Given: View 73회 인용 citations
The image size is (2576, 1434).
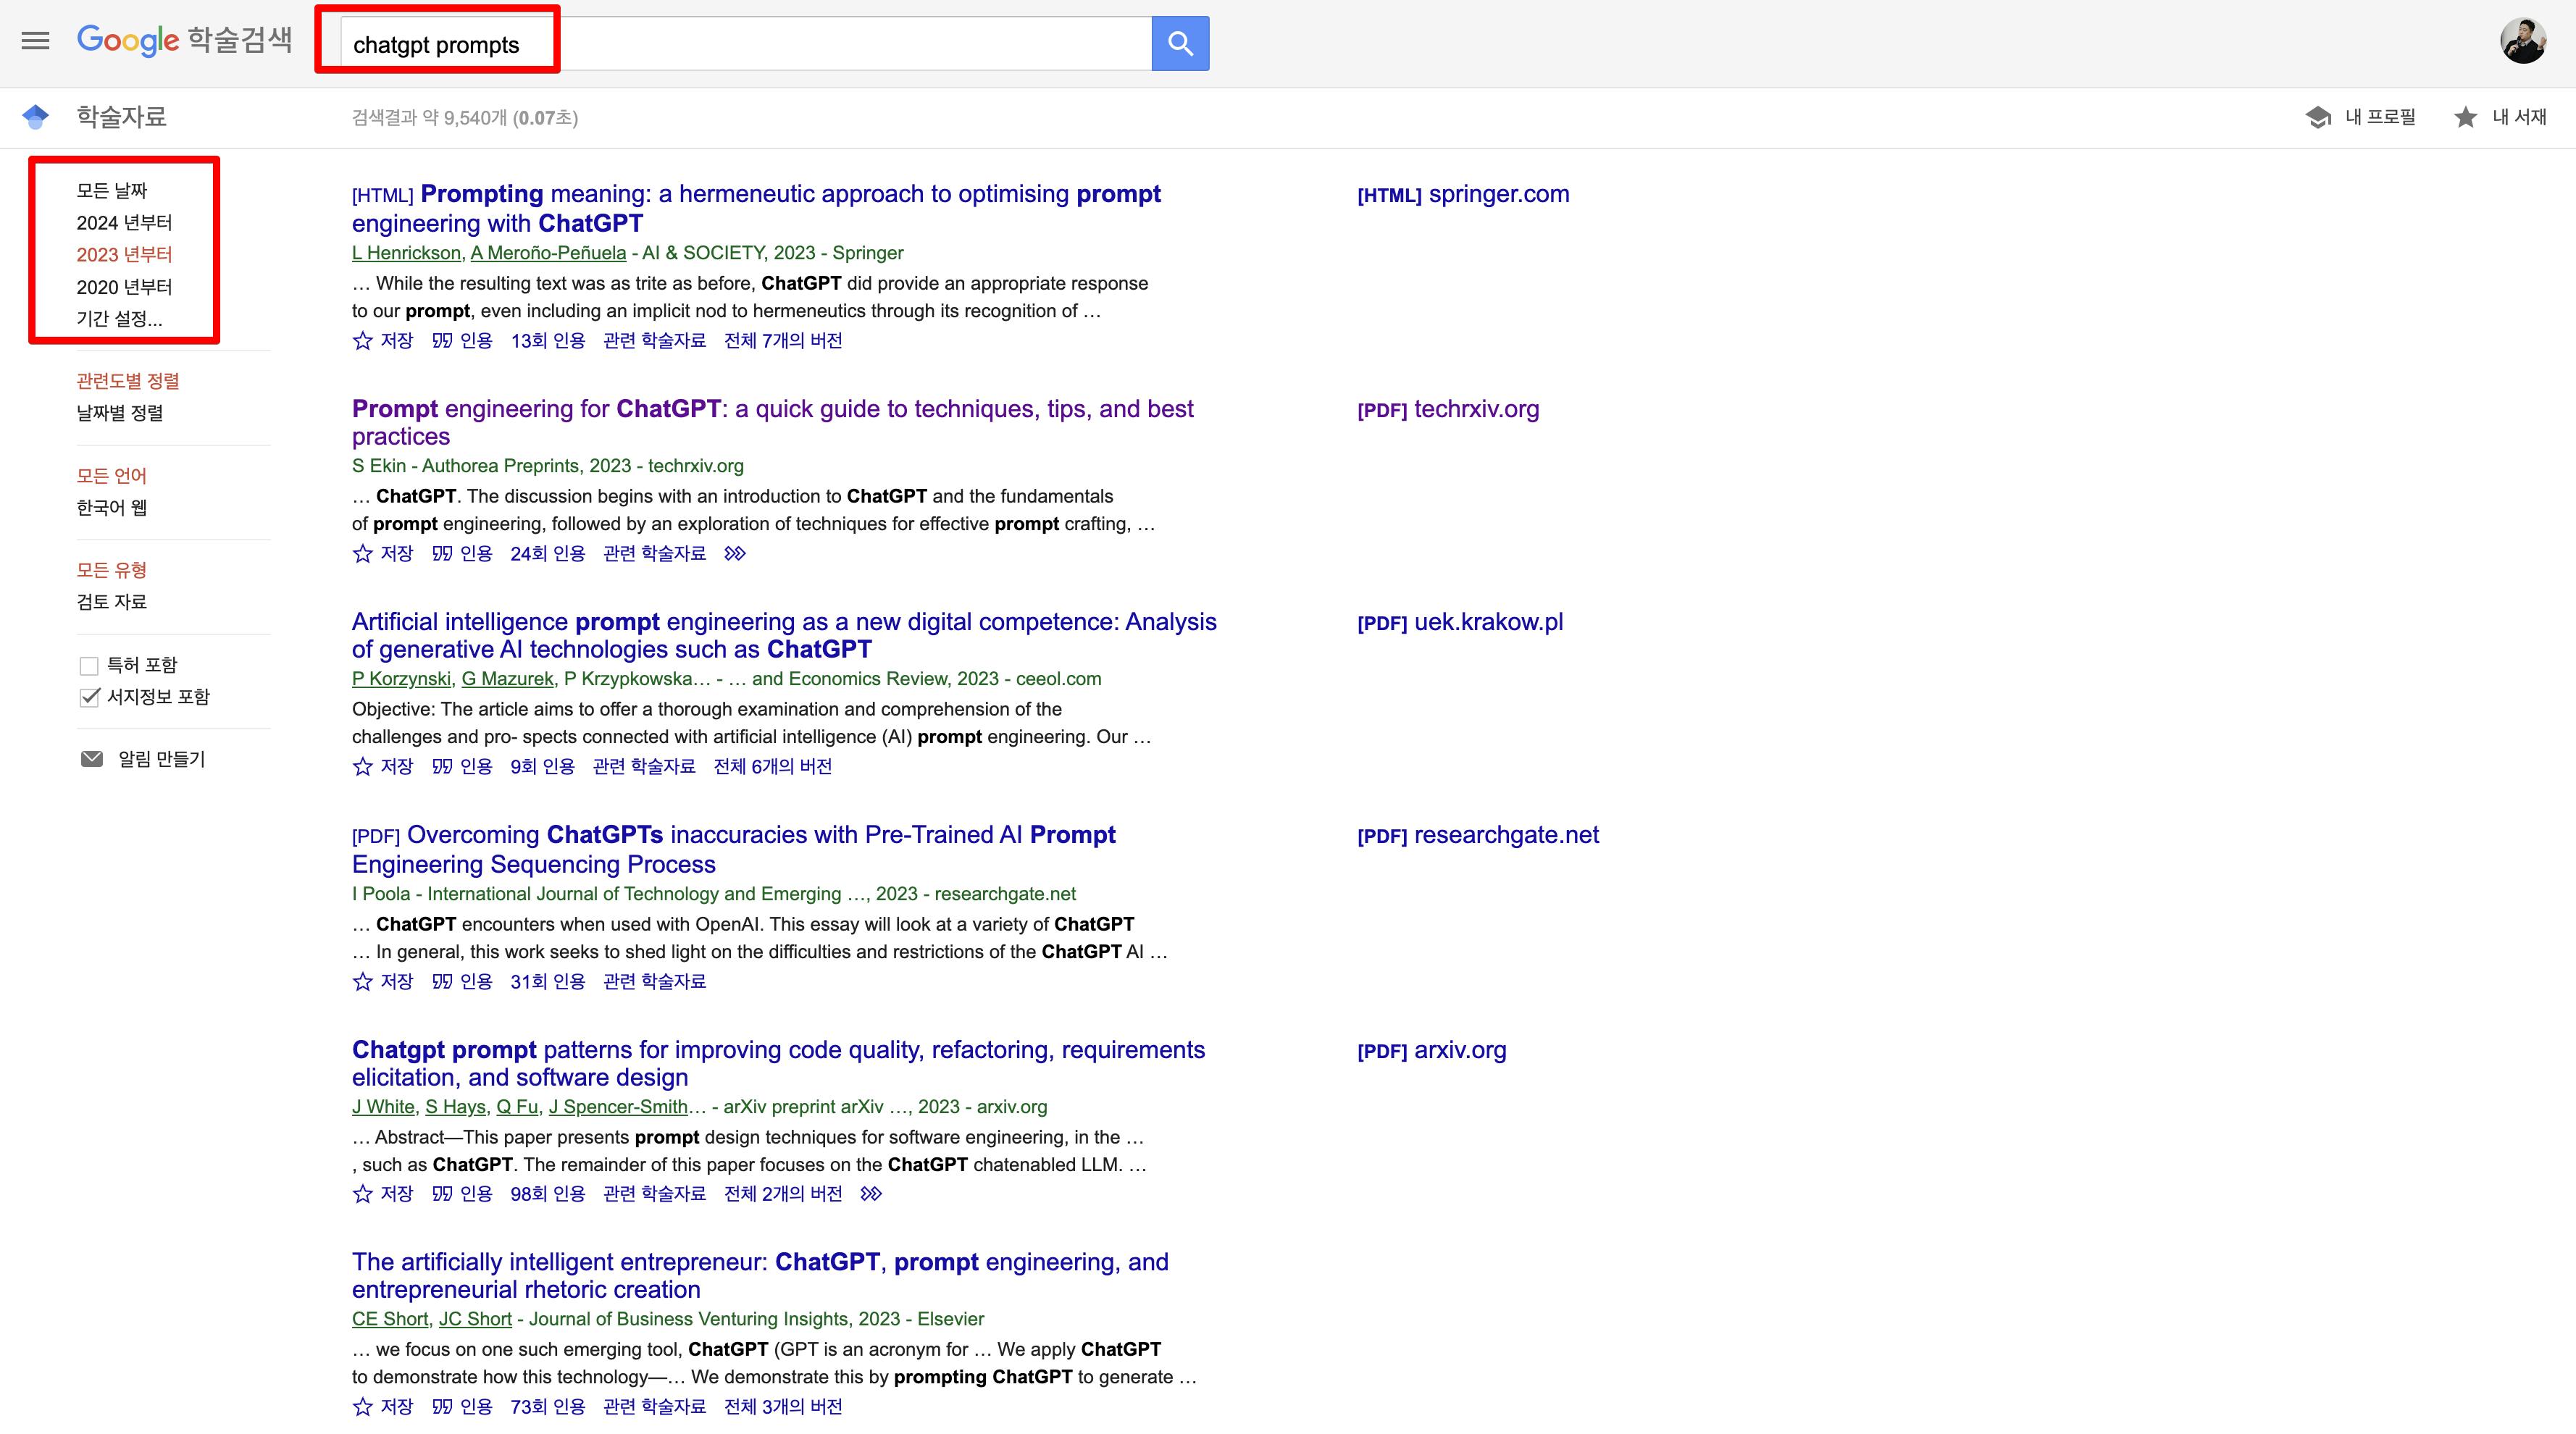Looking at the screenshot, I should [x=548, y=1407].
